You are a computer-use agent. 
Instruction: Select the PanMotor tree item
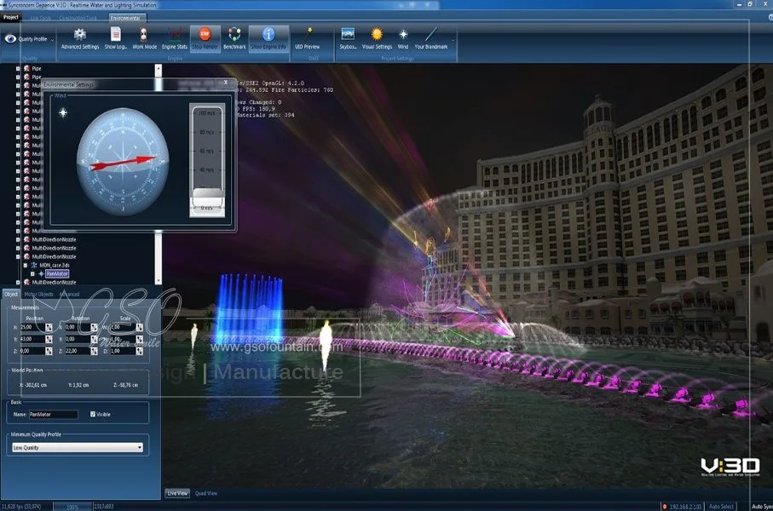[57, 273]
